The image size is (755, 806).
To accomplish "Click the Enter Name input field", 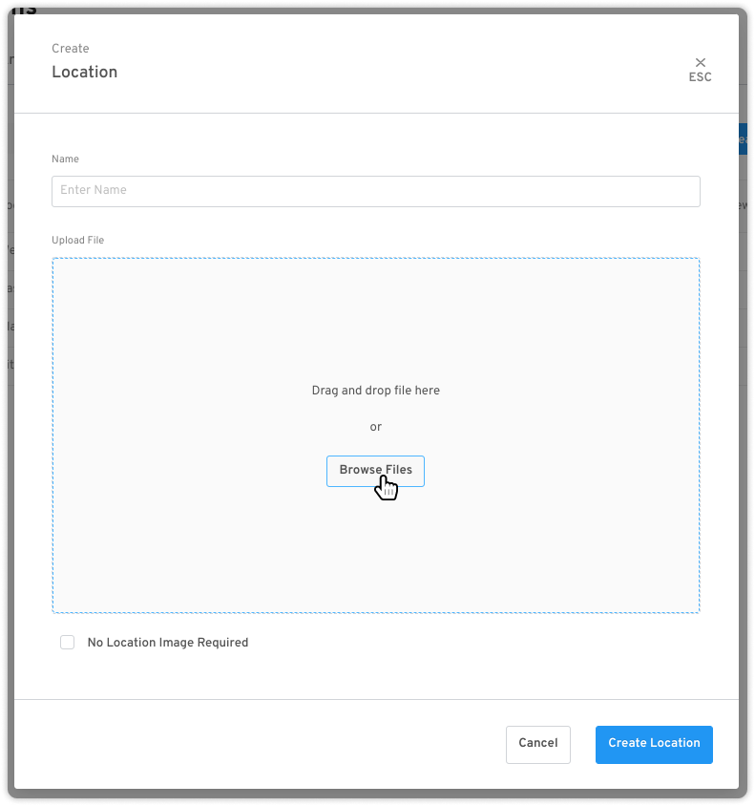I will (x=375, y=191).
